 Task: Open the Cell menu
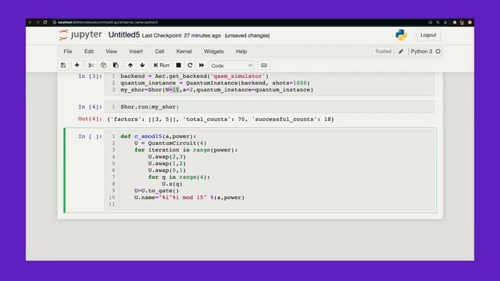point(159,52)
